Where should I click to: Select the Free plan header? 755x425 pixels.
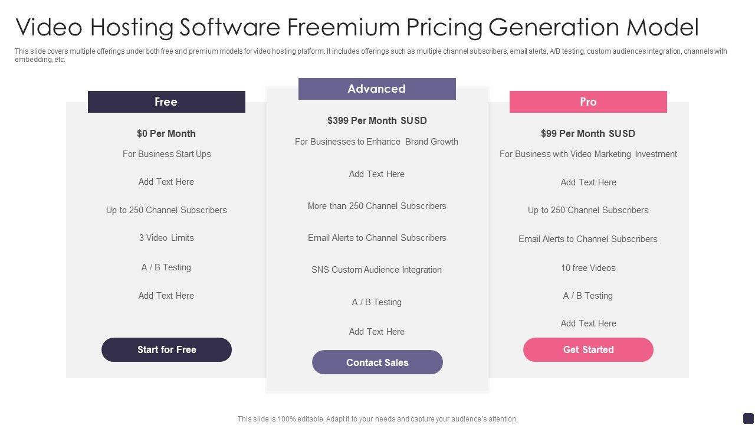point(166,102)
